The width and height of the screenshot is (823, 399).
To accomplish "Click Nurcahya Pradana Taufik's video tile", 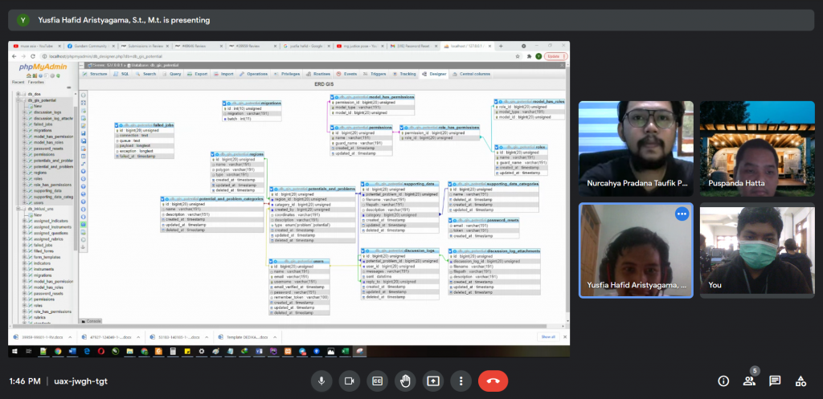I will point(636,149).
